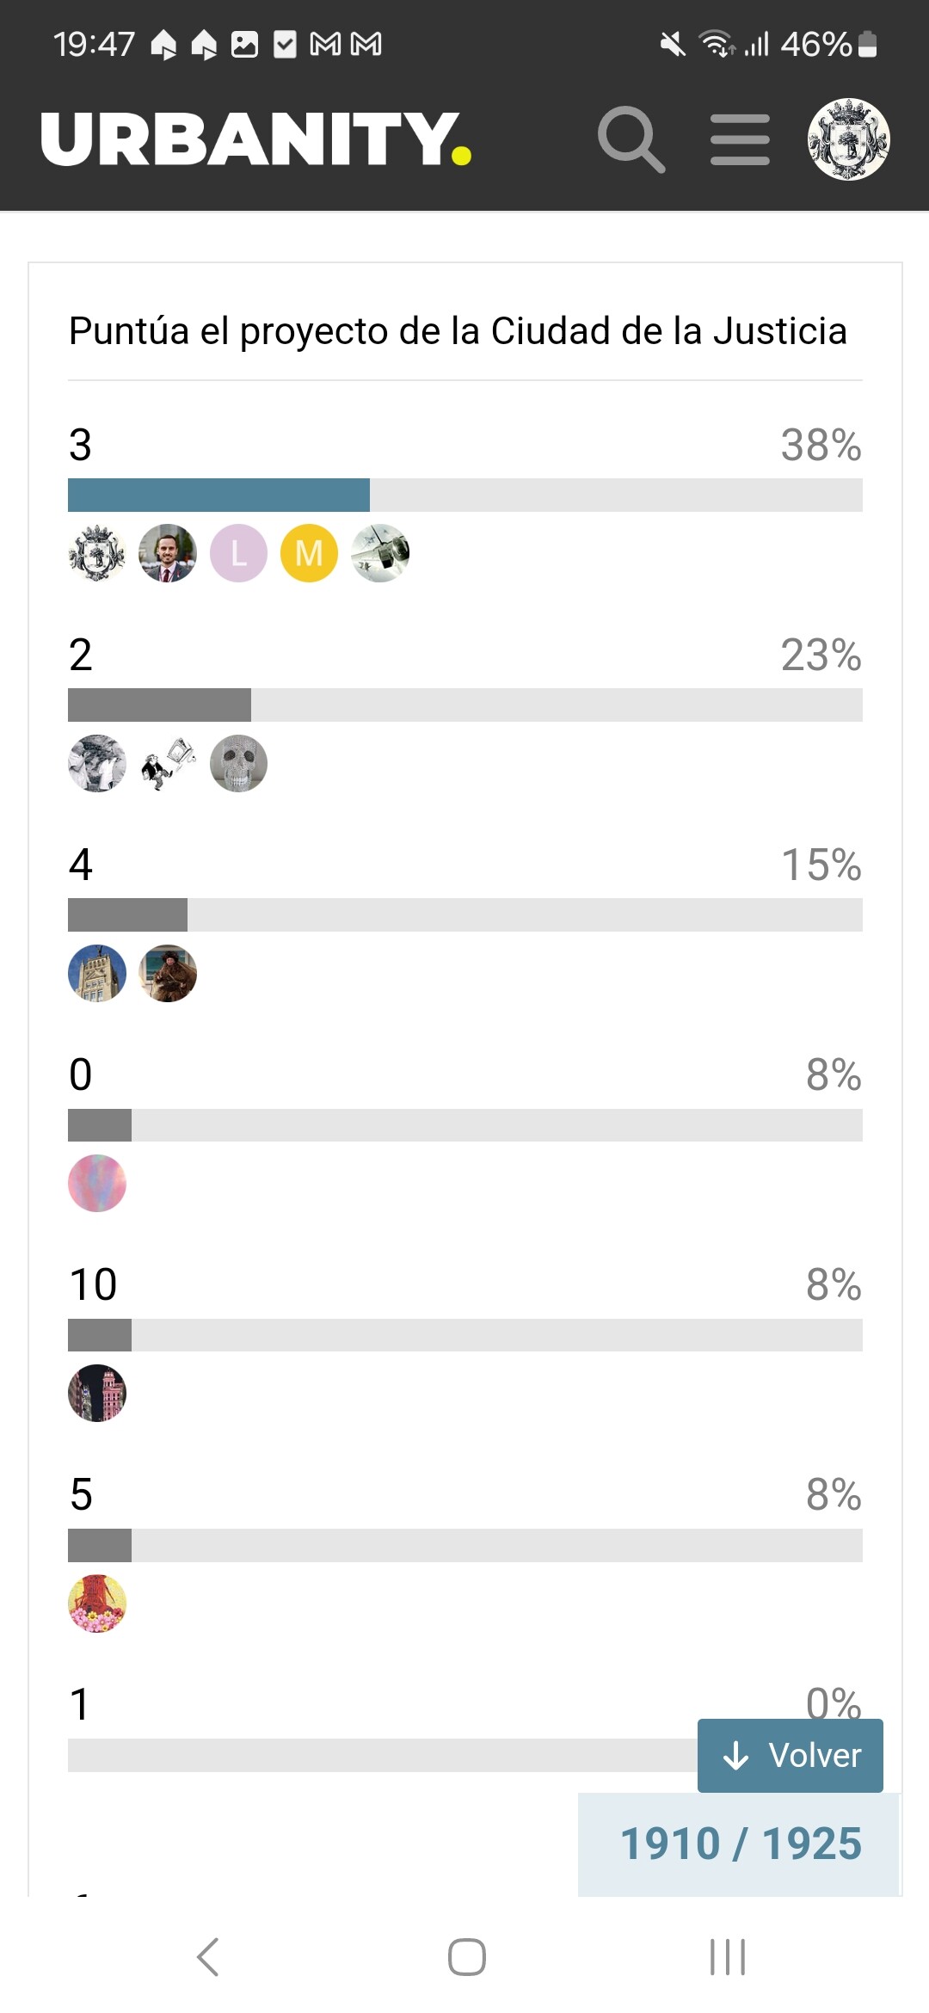Image resolution: width=929 pixels, height=2013 pixels.
Task: Tap the Android back navigation button
Action: coord(208,1957)
